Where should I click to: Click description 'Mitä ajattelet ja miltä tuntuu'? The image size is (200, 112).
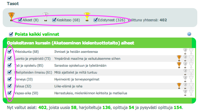coord(76,72)
